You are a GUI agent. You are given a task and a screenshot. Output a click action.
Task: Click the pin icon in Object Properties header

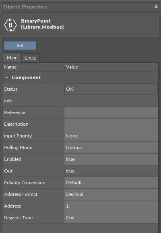point(156,7)
